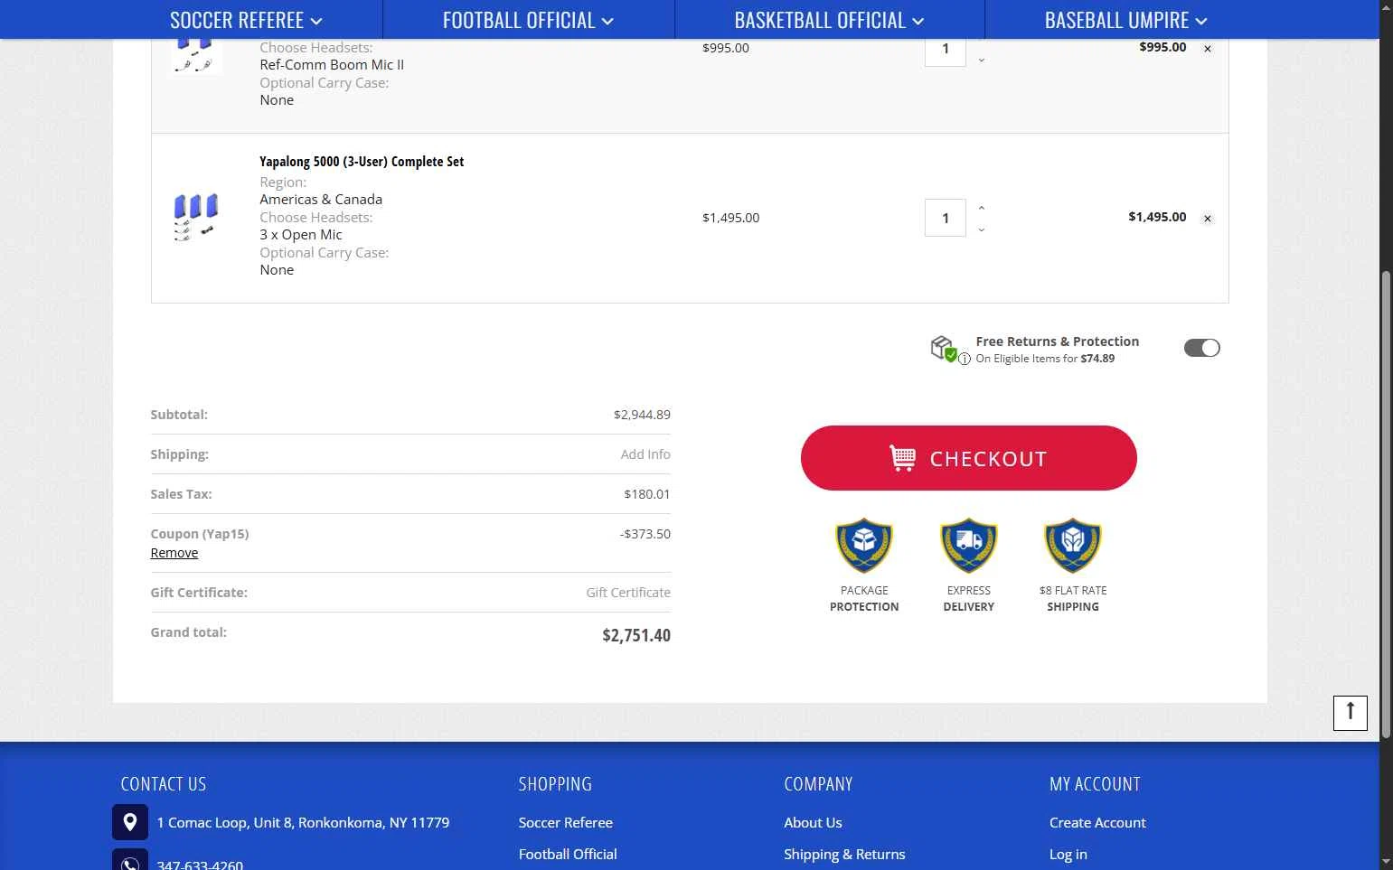
Task: Remove the $995.00 item from cart
Action: coord(1207,49)
